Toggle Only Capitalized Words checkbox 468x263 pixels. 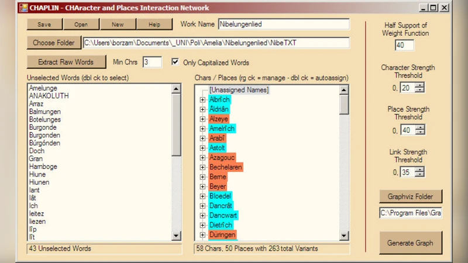(175, 63)
